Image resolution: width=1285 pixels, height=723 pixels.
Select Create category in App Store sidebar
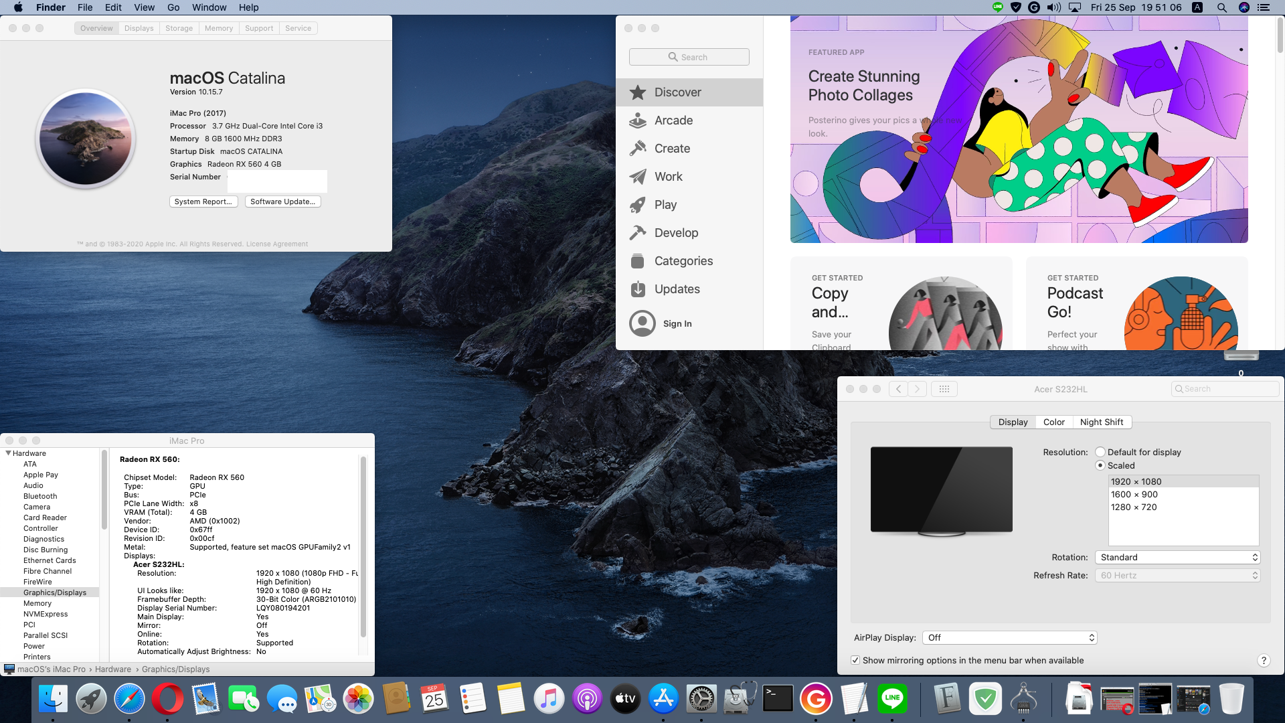pyautogui.click(x=689, y=149)
